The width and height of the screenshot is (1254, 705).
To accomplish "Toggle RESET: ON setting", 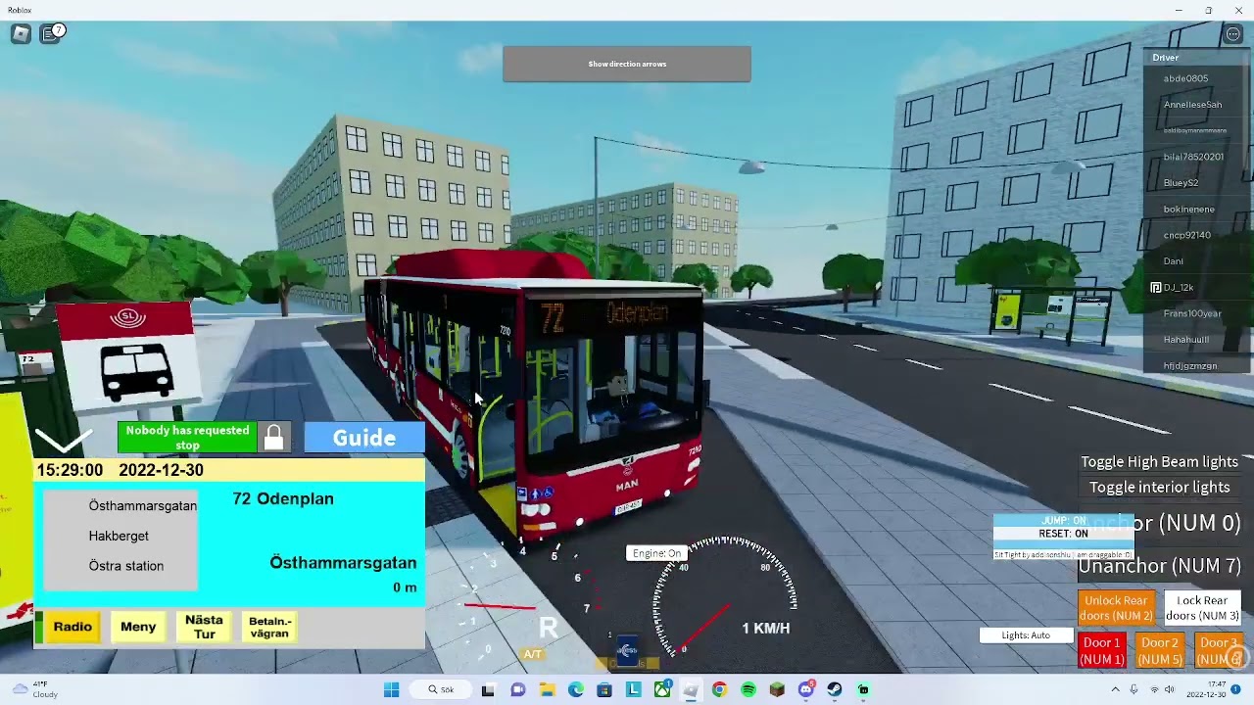I will [1064, 534].
